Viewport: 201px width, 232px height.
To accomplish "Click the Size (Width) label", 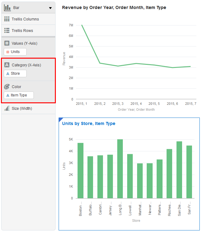I will (x=22, y=109).
